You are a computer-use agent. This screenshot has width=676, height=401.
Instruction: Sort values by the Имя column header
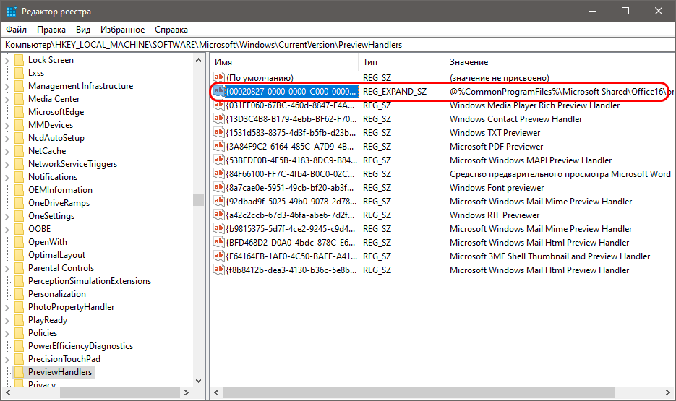click(285, 62)
